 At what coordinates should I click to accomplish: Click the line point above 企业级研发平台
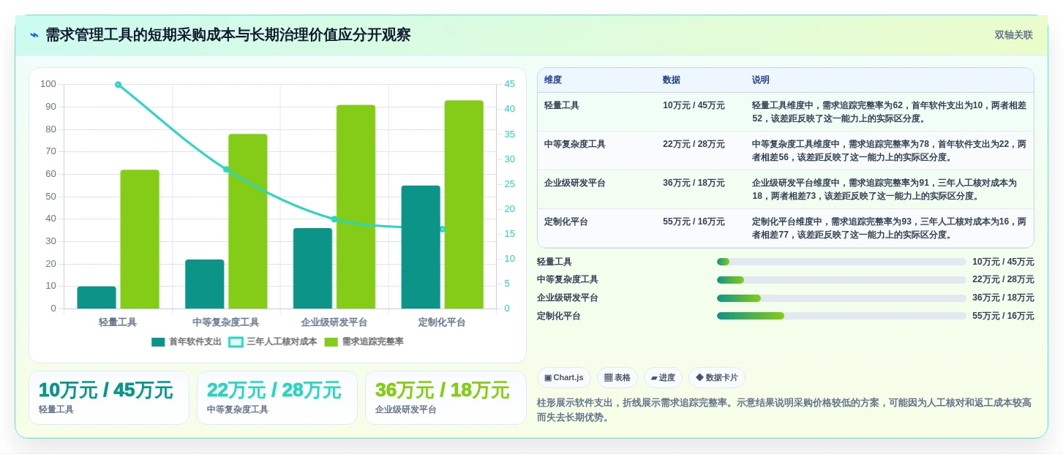coord(334,219)
